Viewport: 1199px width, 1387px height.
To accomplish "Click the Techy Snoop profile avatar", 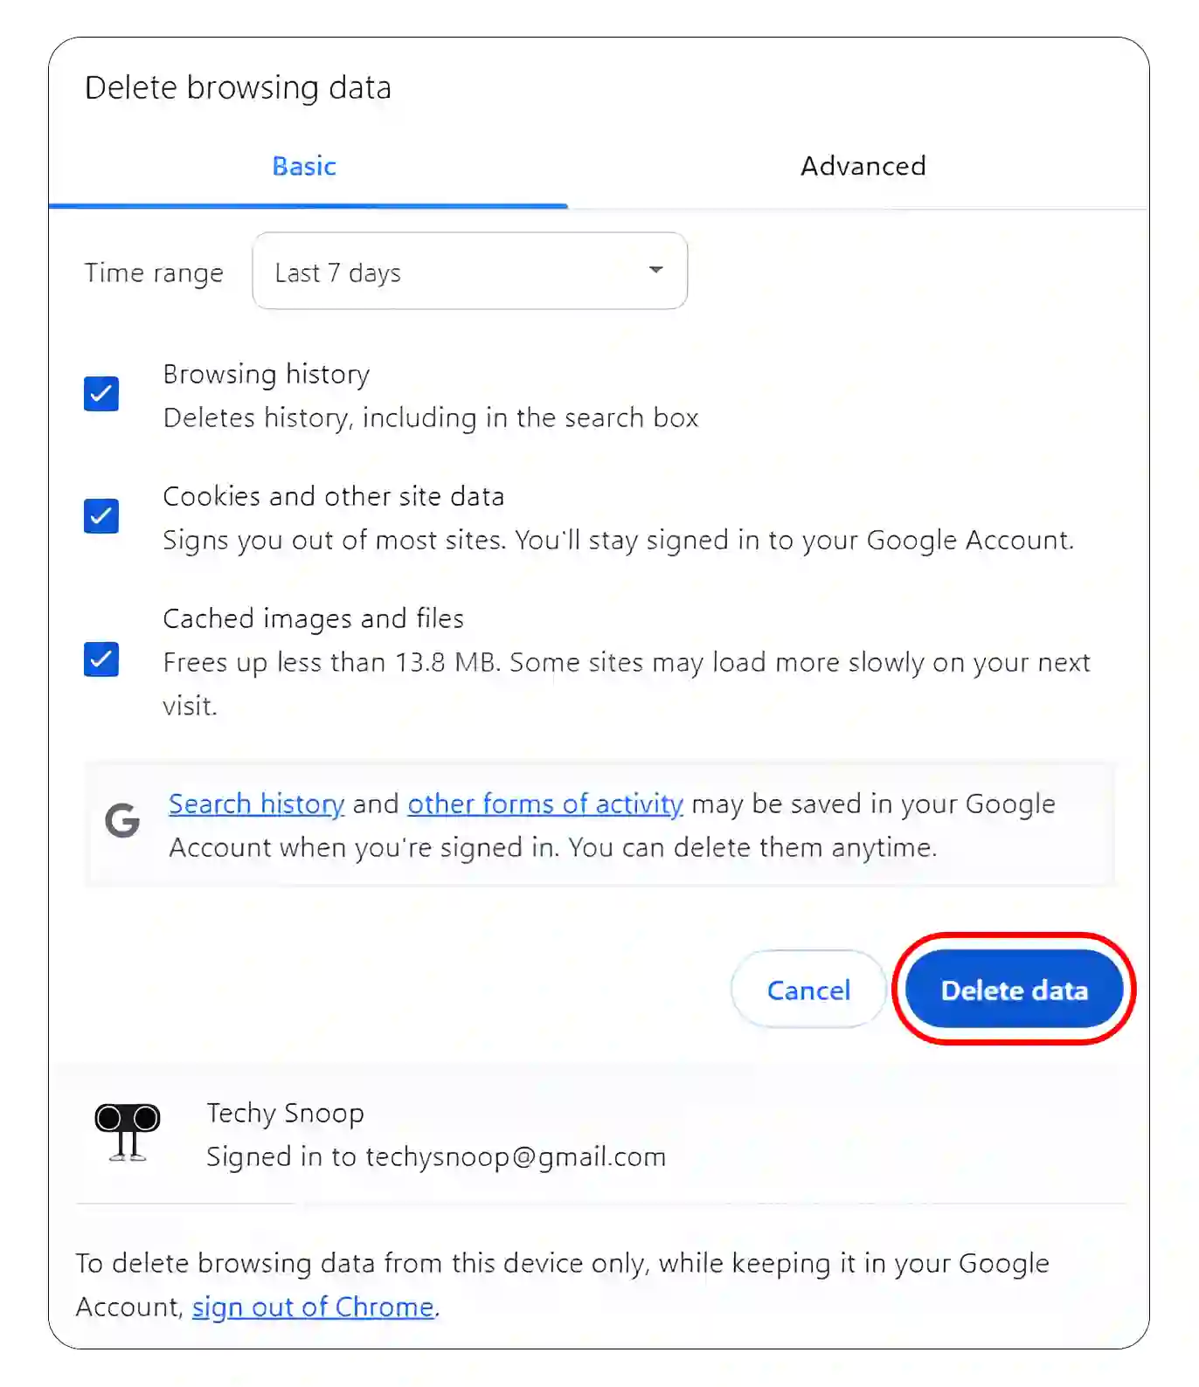I will 128,1132.
